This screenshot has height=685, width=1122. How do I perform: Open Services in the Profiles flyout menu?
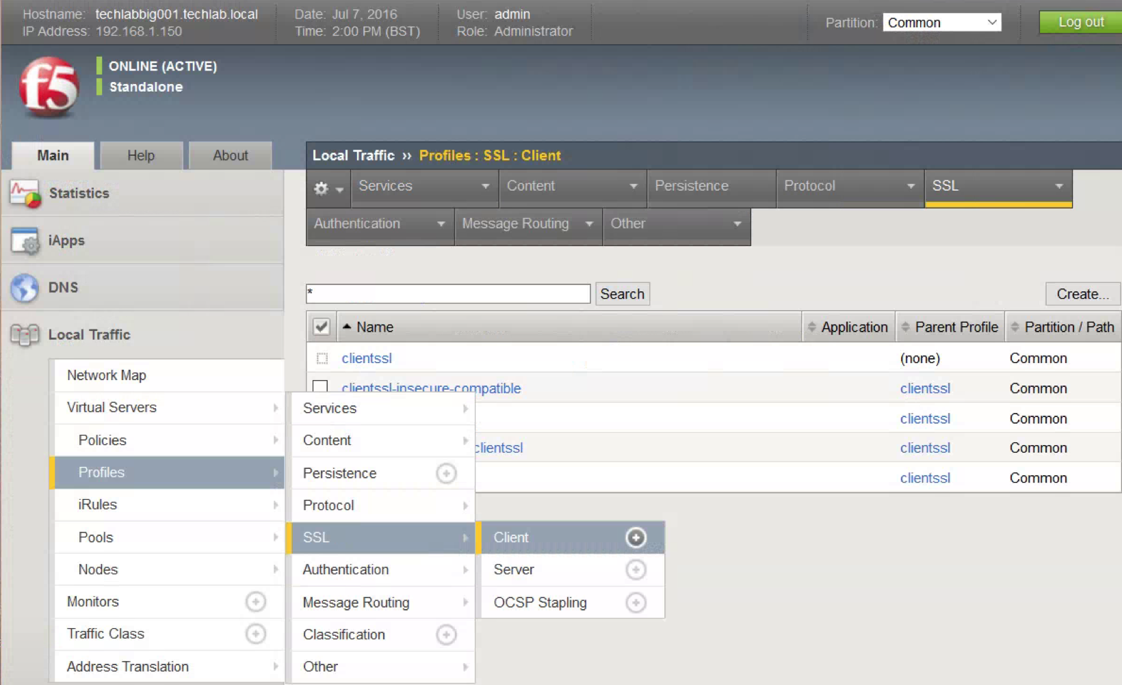tap(382, 408)
